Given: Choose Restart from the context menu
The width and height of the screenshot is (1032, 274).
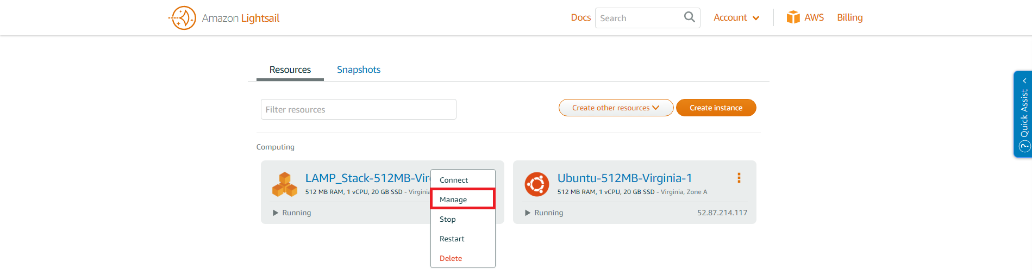Looking at the screenshot, I should [x=463, y=239].
